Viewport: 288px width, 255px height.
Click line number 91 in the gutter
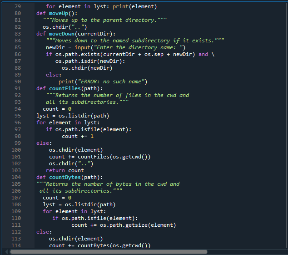(x=18, y=88)
